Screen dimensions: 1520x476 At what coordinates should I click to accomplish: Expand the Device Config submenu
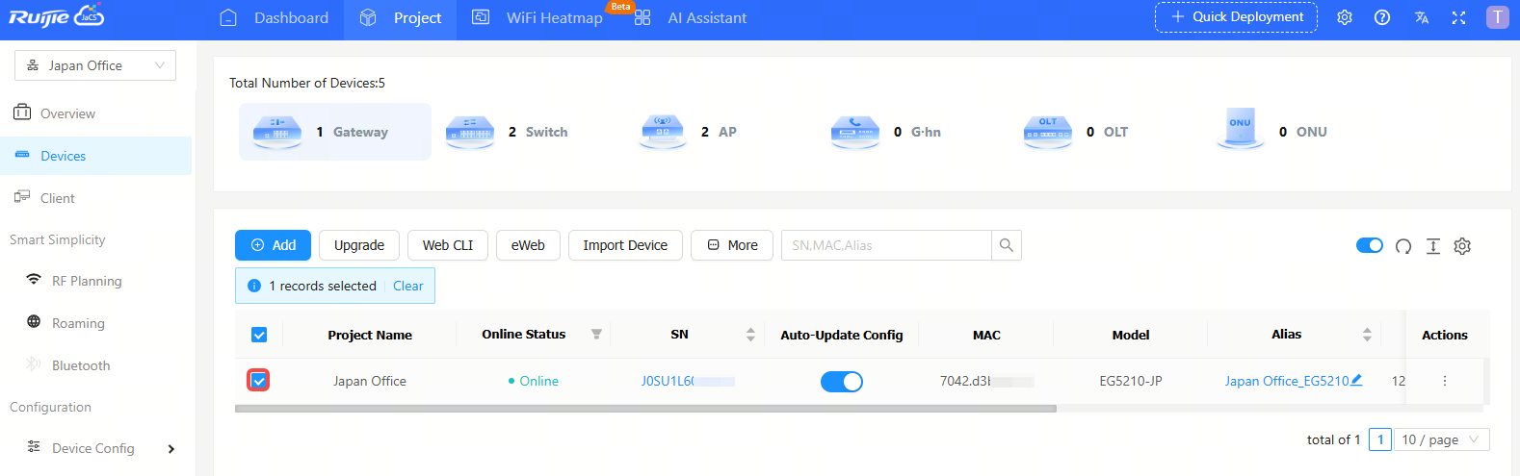coord(171,448)
